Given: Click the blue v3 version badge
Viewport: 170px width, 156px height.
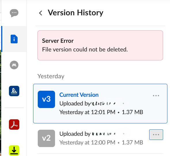Looking at the screenshot, I should click(46, 99).
